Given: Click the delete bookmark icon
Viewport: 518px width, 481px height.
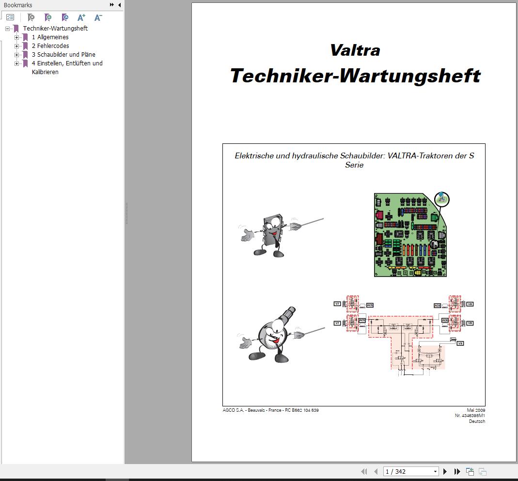Looking at the screenshot, I should click(31, 17).
